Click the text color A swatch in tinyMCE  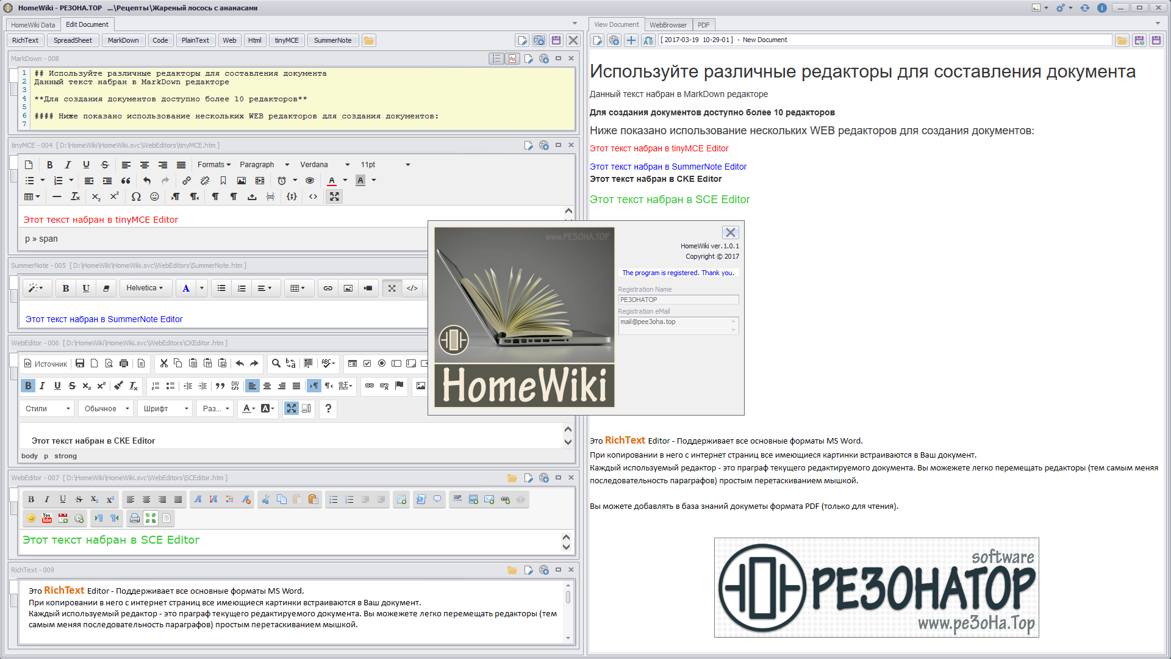[x=332, y=181]
